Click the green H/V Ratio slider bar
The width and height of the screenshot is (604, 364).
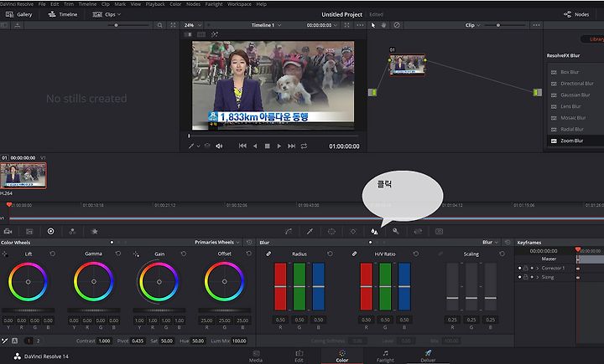click(x=385, y=286)
